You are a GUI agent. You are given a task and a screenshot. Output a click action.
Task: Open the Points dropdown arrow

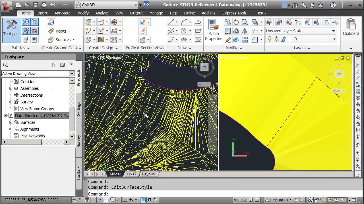pyautogui.click(x=69, y=31)
